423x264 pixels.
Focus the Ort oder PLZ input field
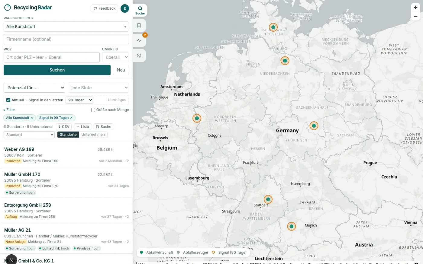[52, 57]
